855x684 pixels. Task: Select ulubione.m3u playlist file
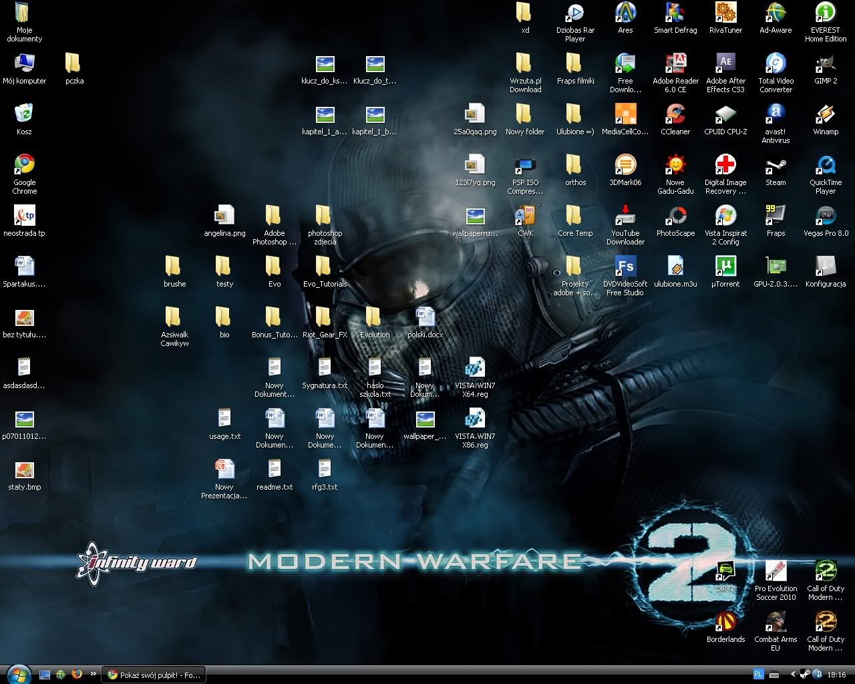click(675, 271)
